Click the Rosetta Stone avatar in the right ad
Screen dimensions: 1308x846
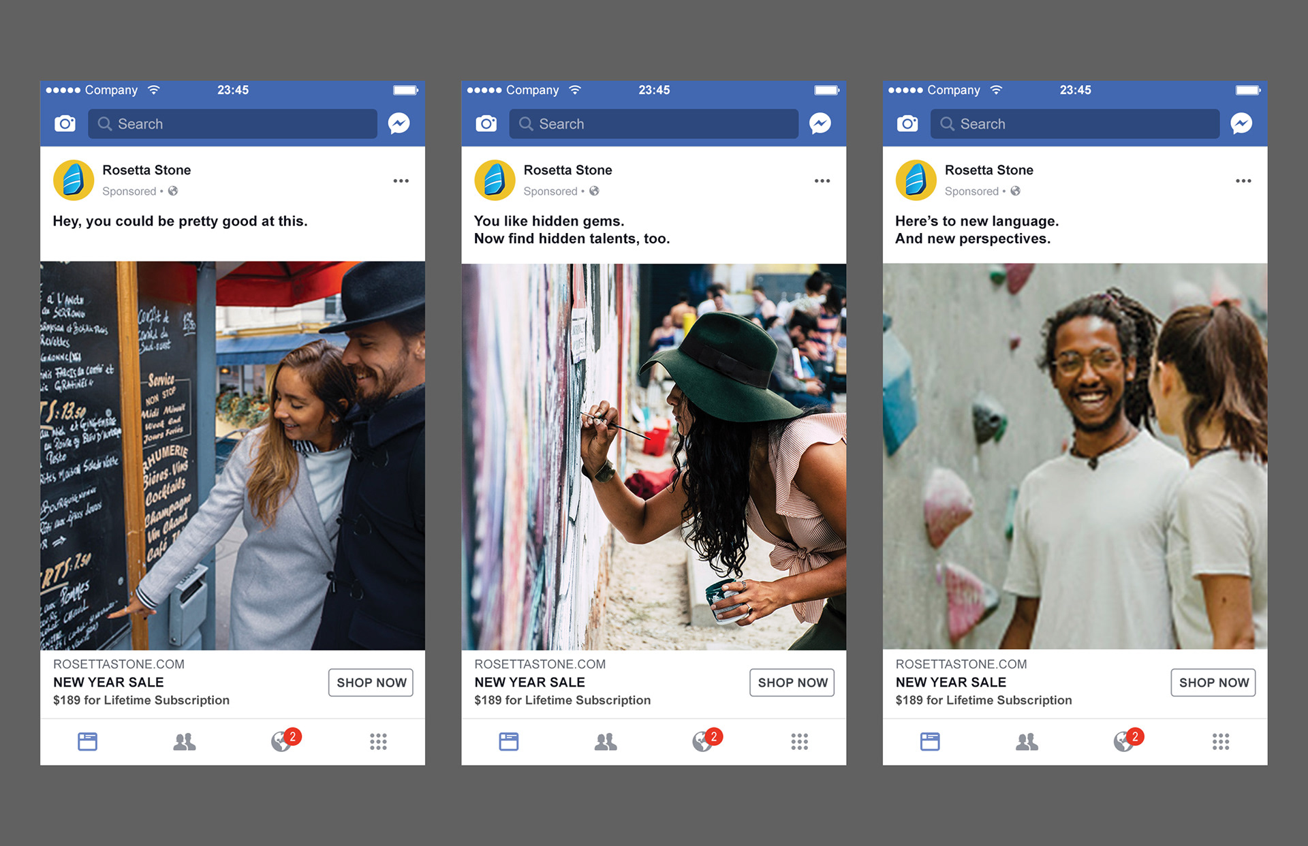[x=916, y=181]
